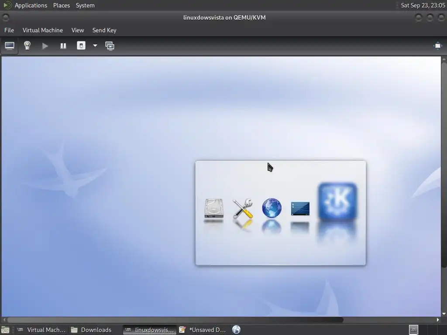
Task: Open the View menu
Action: 78,30
